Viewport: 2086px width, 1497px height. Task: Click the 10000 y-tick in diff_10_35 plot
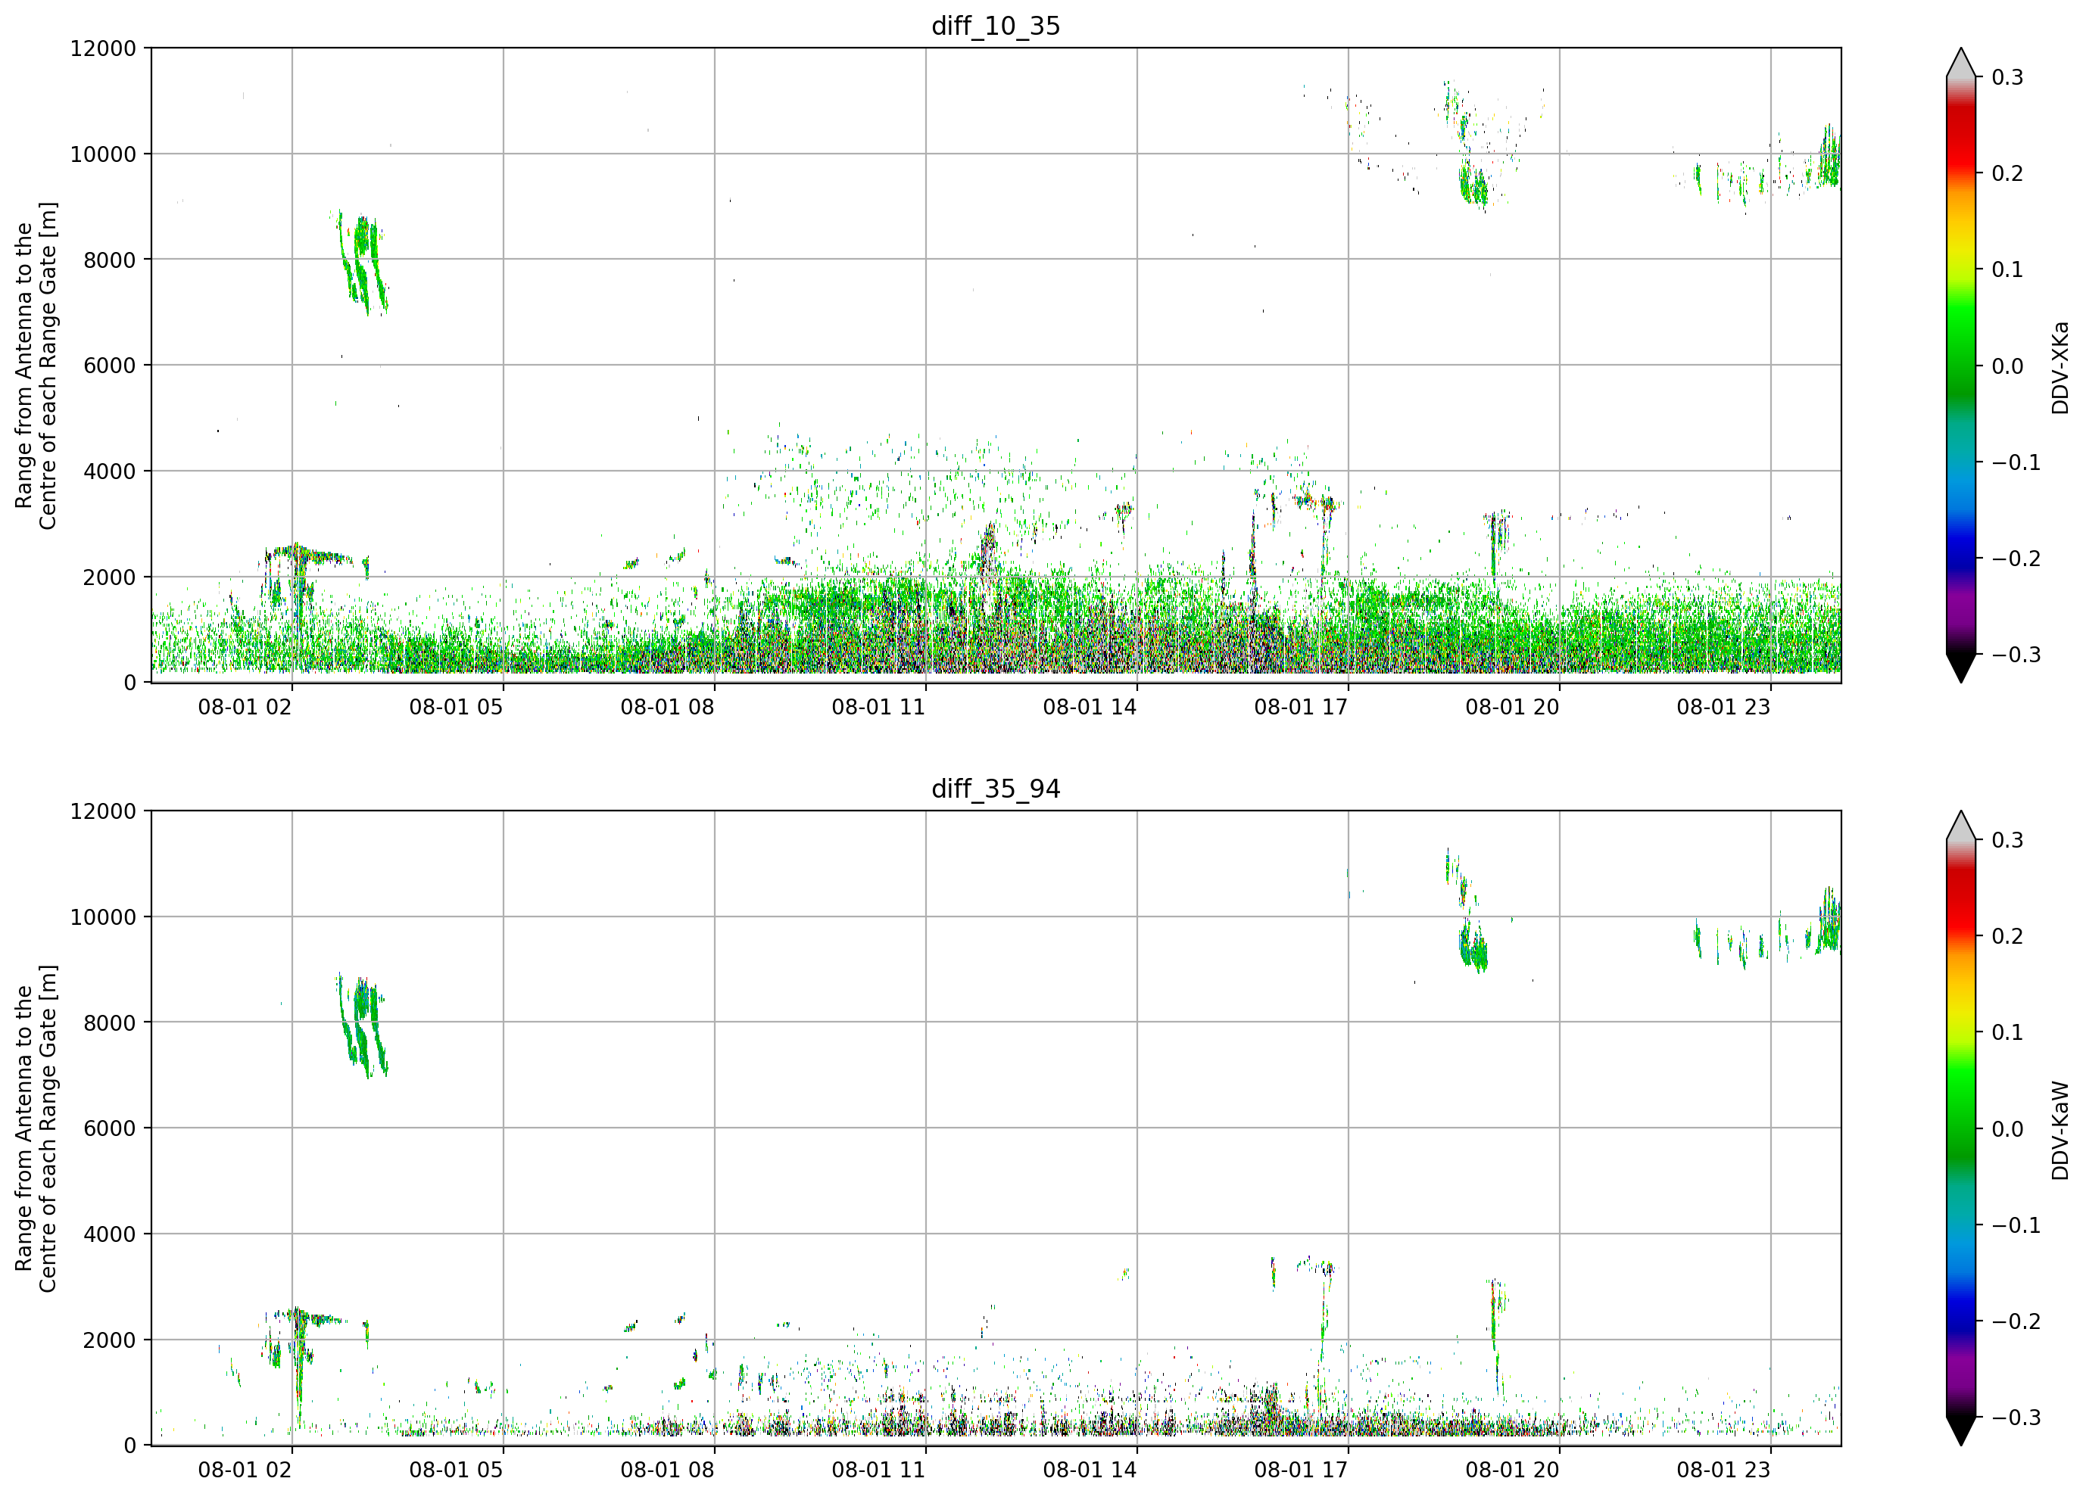[103, 154]
